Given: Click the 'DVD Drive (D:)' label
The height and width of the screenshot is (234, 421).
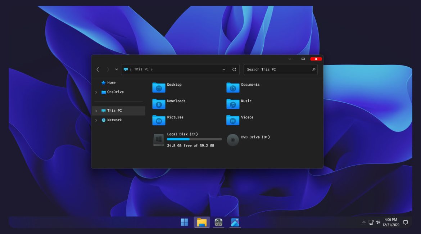Looking at the screenshot, I should [255, 137].
